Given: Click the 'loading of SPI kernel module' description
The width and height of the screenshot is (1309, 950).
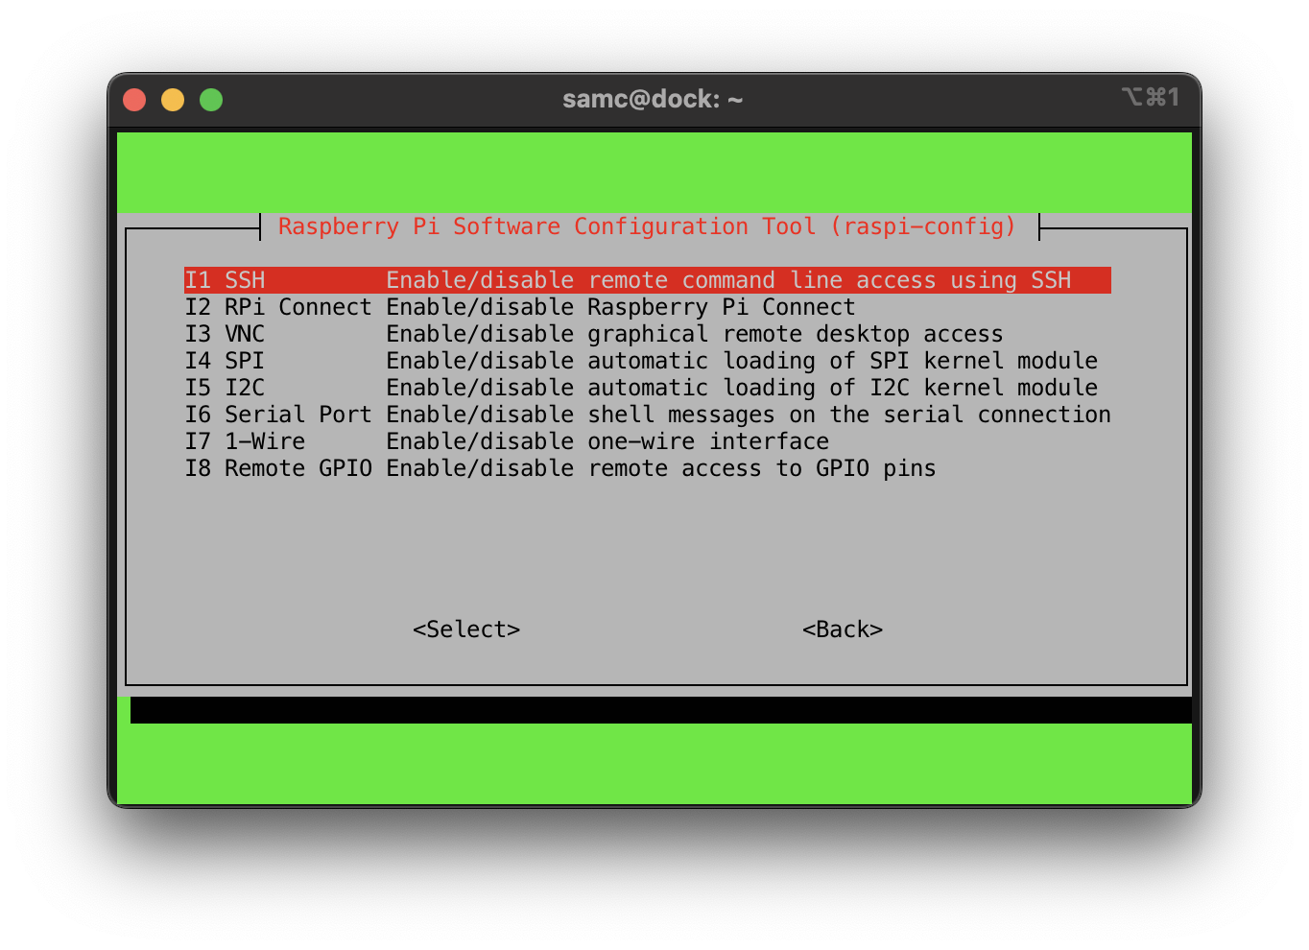Looking at the screenshot, I should point(911,361).
